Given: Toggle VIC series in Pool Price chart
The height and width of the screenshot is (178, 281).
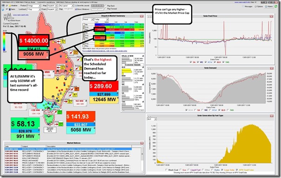Looking at the screenshot, I should pos(198,62).
